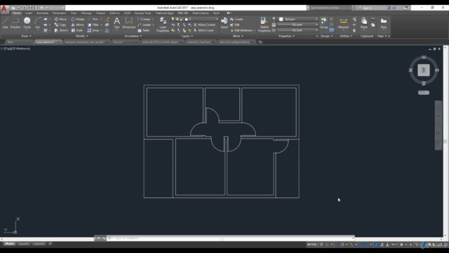Open the View ribbon tab
The image size is (449, 253).
point(74,13)
